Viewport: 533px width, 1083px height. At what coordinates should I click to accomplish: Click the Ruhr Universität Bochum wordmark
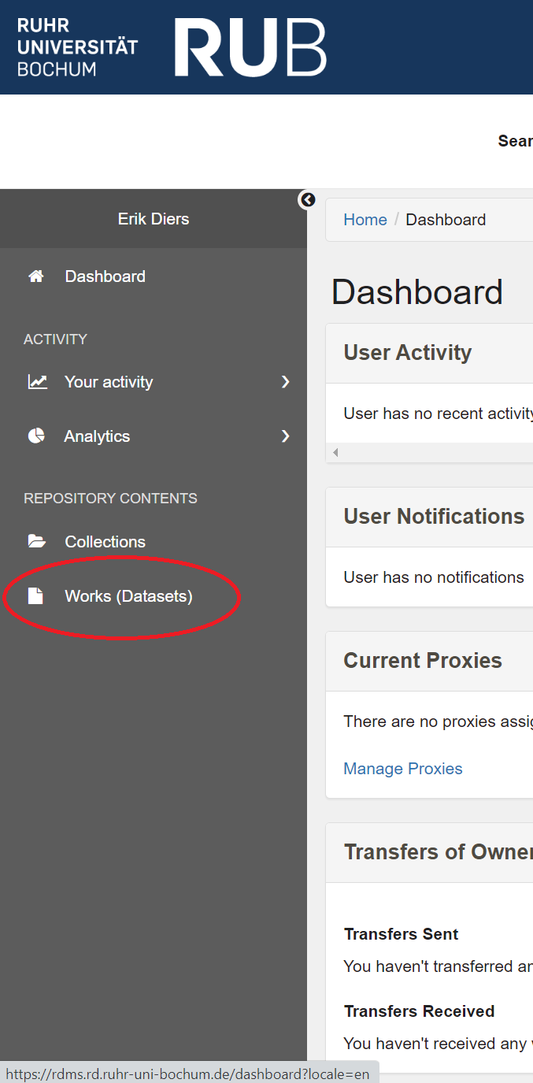point(77,47)
